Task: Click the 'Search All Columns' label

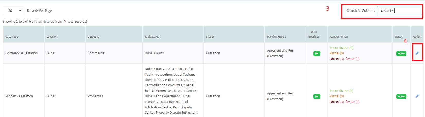Action: click(361, 11)
